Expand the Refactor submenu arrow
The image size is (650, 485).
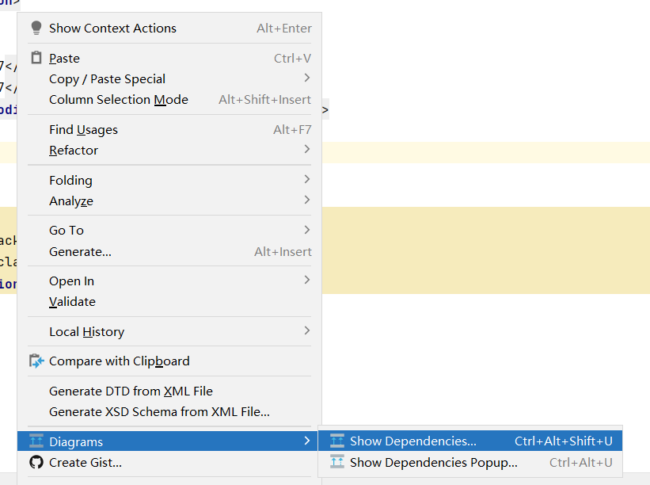[x=307, y=150]
